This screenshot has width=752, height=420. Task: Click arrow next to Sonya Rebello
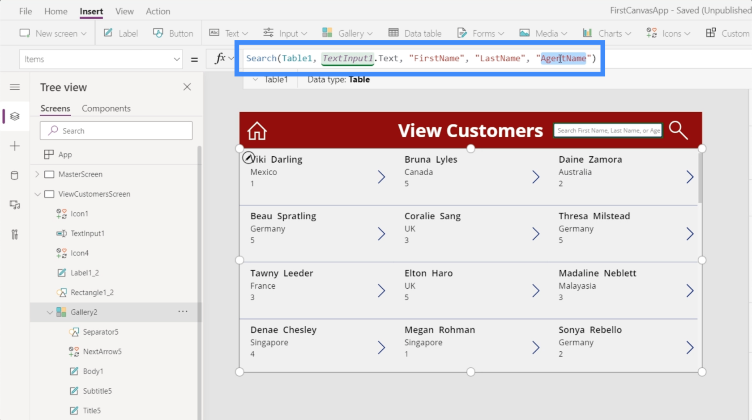point(690,348)
